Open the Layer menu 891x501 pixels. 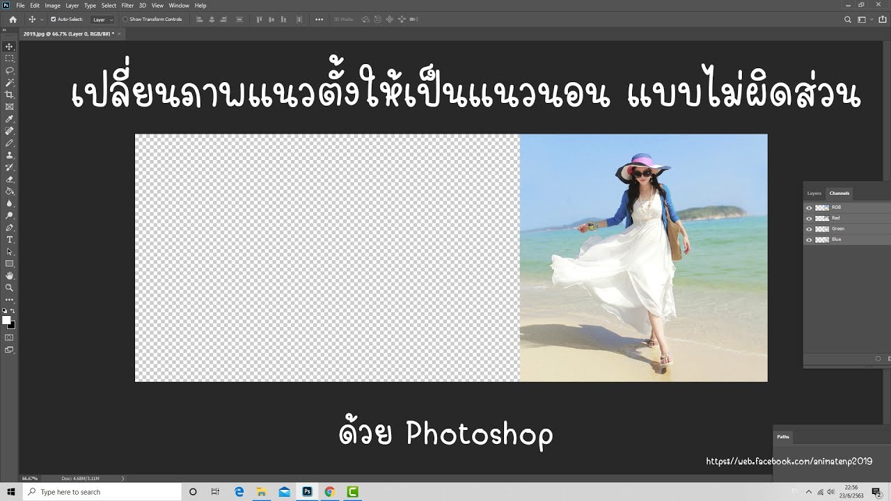[x=72, y=6]
